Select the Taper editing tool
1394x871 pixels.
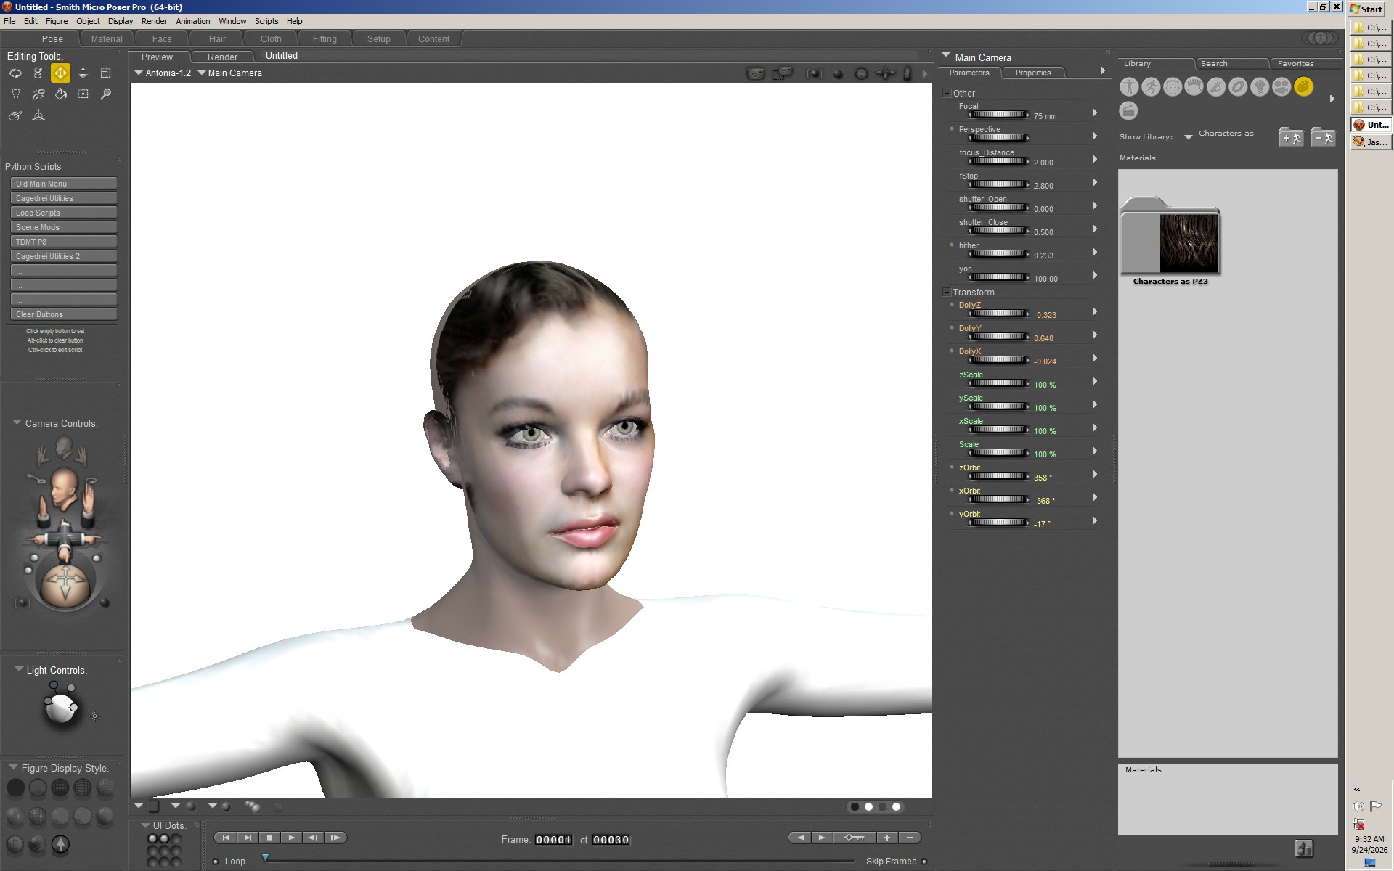coord(15,94)
